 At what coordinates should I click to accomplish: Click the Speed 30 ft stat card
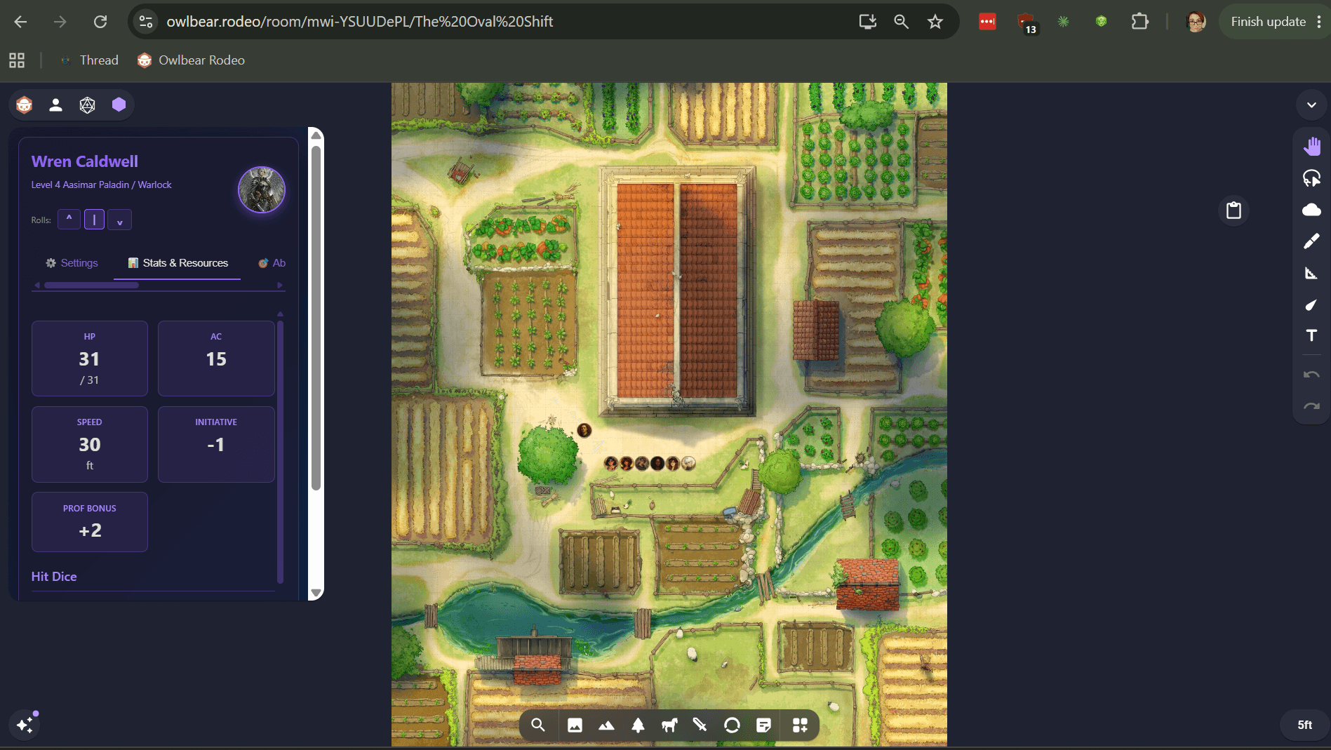tap(90, 444)
